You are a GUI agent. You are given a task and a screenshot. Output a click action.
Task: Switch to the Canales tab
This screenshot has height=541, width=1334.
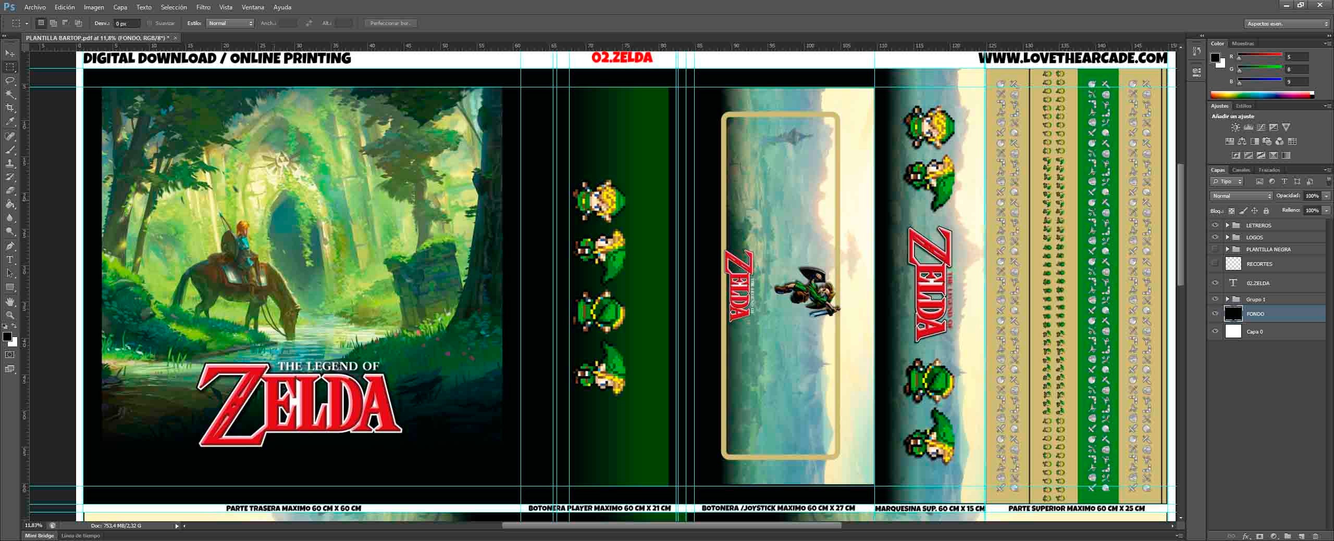click(x=1241, y=170)
